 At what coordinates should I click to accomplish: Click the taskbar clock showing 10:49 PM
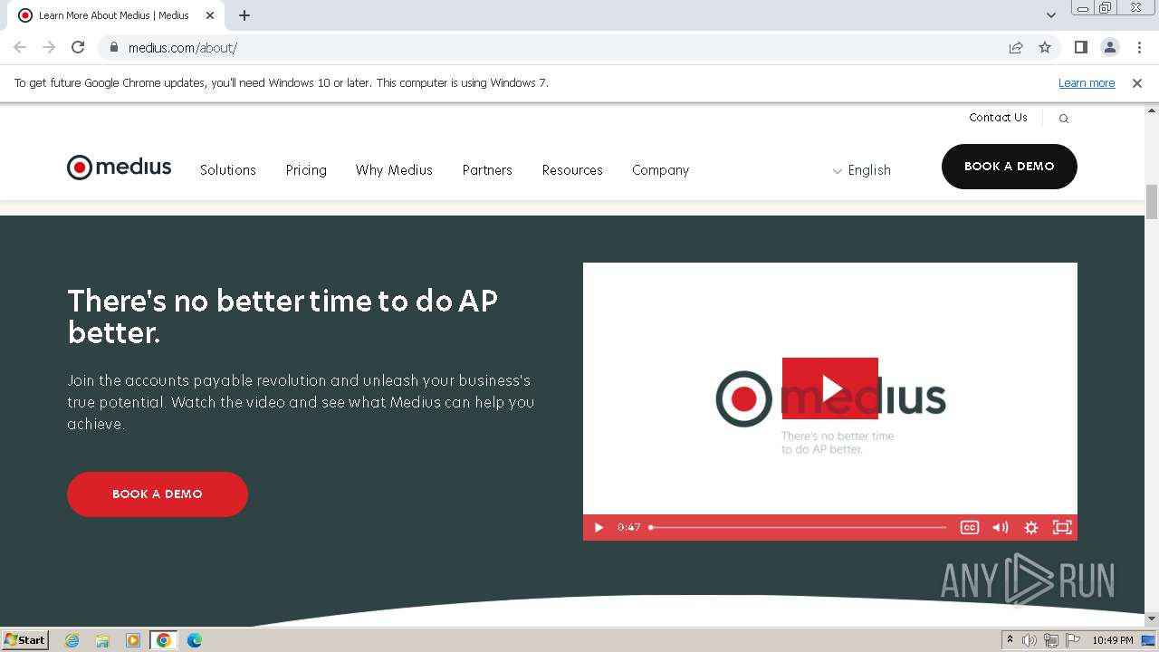[1112, 640]
